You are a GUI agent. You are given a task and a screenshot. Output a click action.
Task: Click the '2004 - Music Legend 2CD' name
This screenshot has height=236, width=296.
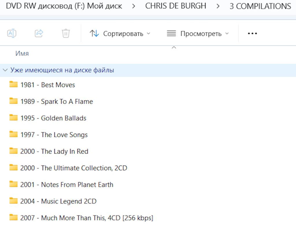point(58,201)
